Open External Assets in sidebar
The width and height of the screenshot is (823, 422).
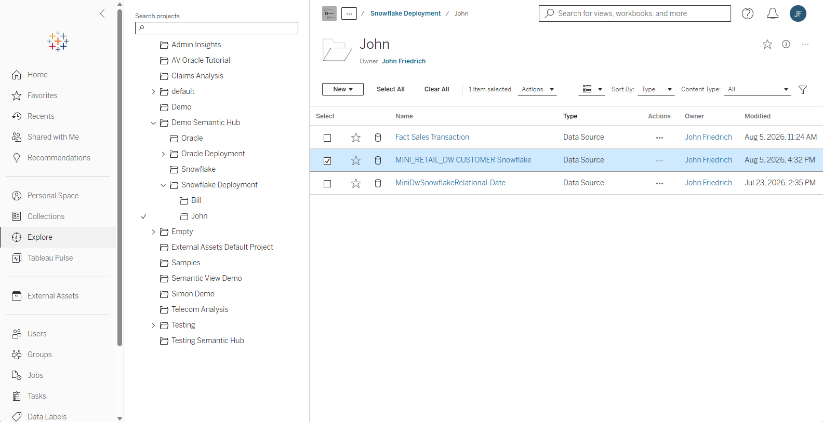coord(53,296)
